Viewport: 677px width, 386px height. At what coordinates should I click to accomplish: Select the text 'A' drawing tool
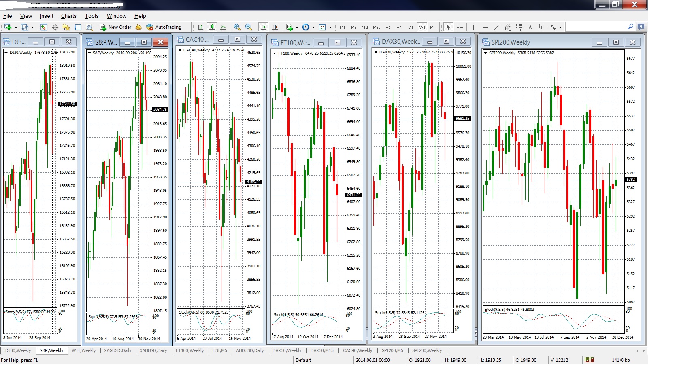530,28
